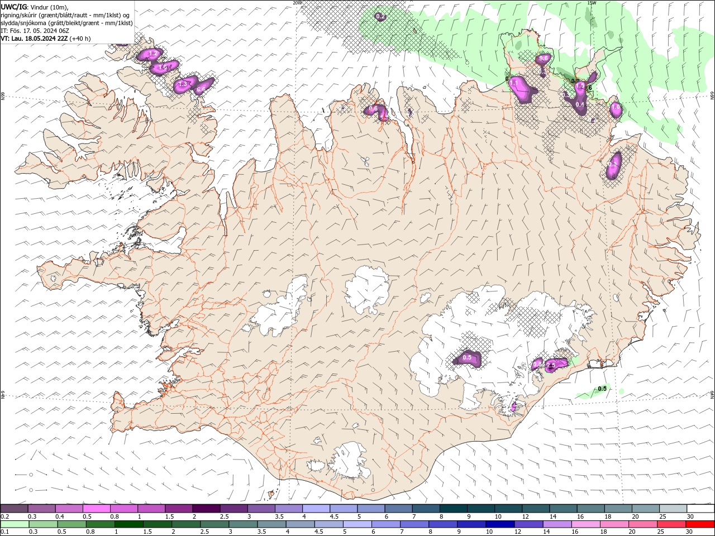Click the 6 swatch in the top legend row
Screen dimensions: 715x536
coord(398,509)
